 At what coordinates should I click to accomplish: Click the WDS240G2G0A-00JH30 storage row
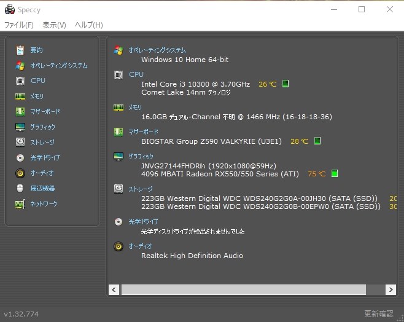point(259,198)
